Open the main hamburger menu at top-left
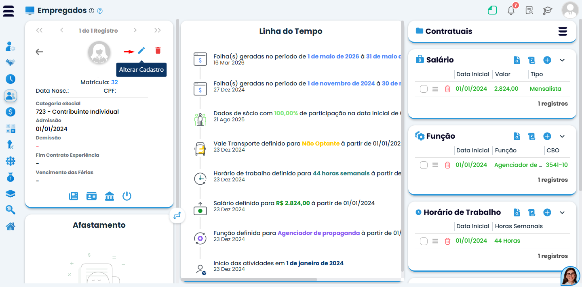 [8, 10]
